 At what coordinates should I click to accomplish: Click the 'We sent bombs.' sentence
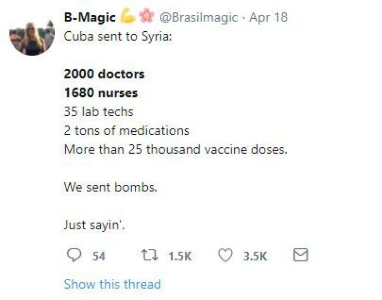pyautogui.click(x=110, y=187)
